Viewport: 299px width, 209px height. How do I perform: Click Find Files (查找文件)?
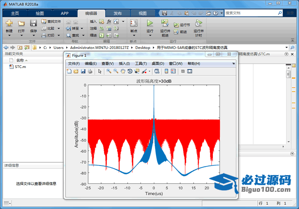pos(51,21)
